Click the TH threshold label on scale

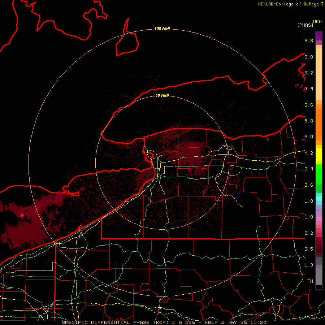[310, 281]
